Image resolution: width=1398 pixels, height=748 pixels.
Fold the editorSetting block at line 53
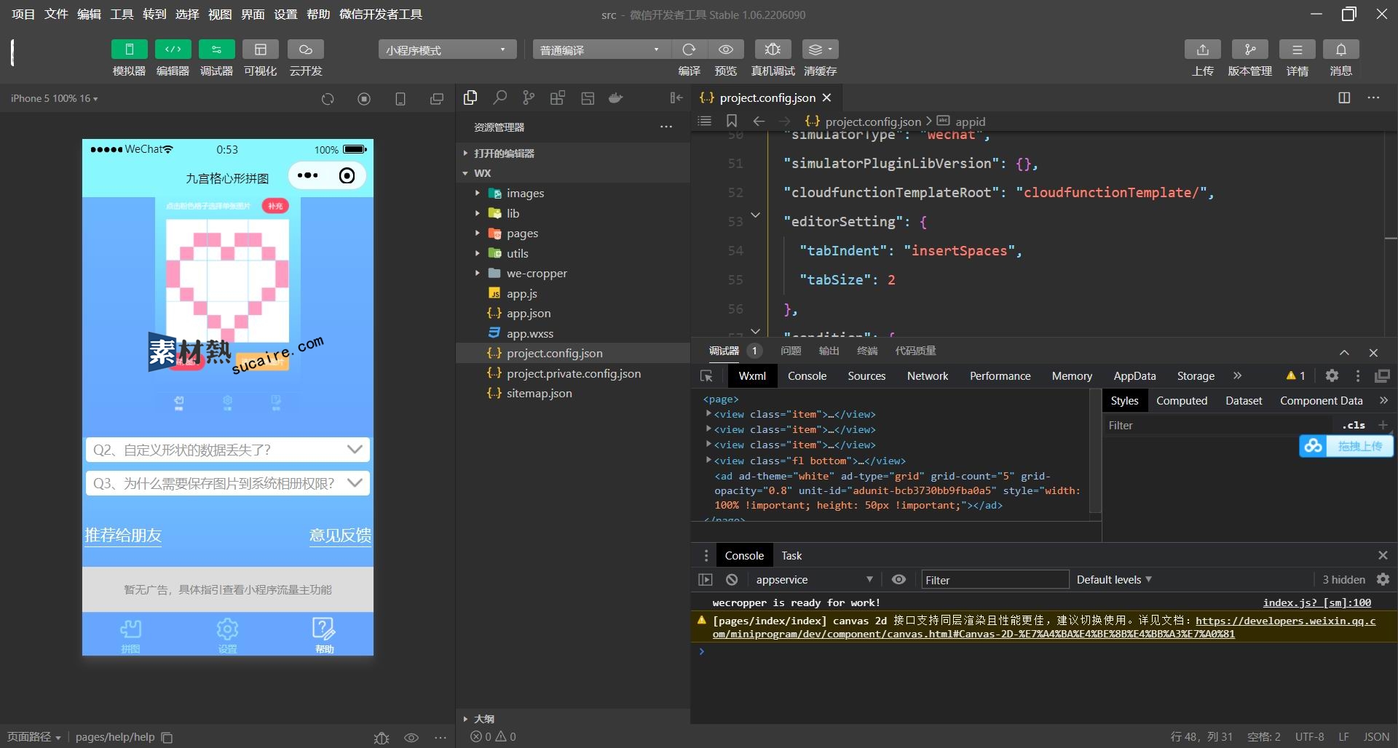[756, 215]
